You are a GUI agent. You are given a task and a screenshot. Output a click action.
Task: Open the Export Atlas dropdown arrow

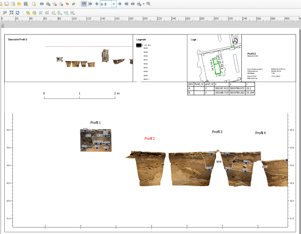[x=143, y=4]
